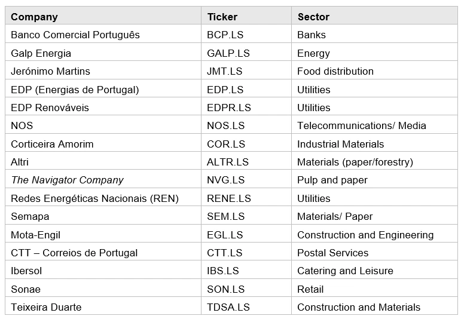Screen dimensions: 464x322
Task: Select the Banco Comercial Português cell
Action: click(103, 33)
